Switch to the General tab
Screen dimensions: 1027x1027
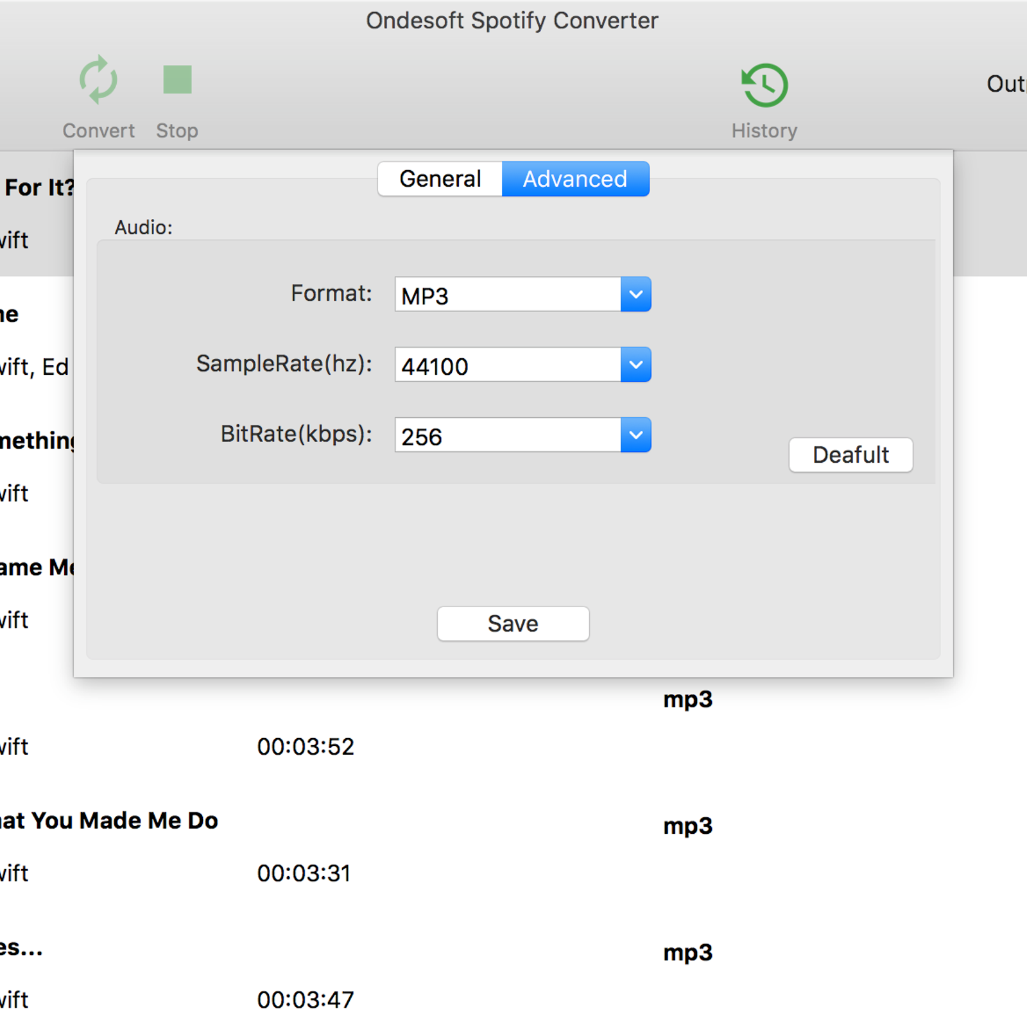[440, 179]
